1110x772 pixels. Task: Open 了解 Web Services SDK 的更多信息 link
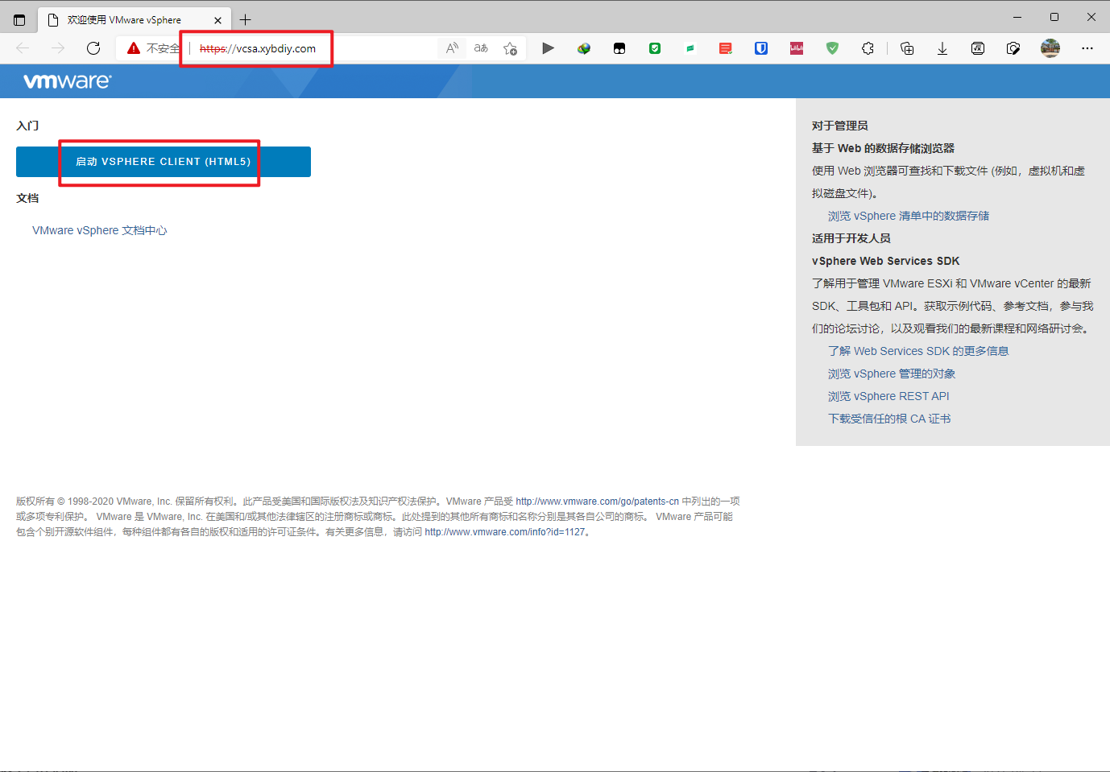click(918, 351)
